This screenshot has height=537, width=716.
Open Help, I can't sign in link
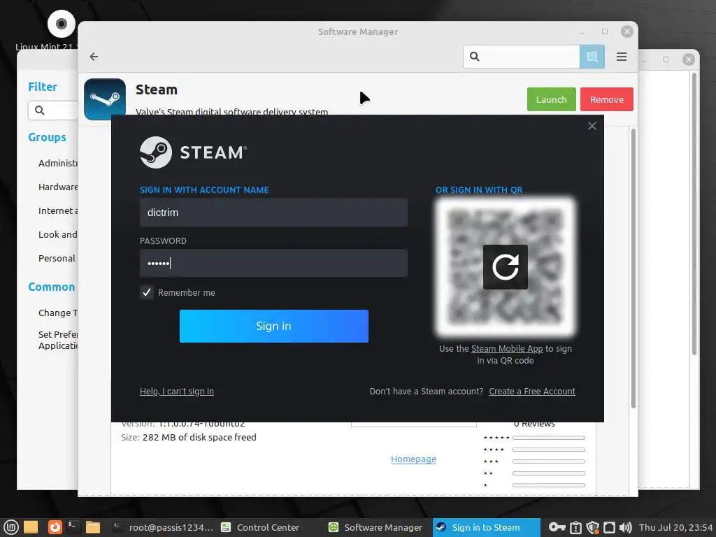click(177, 392)
